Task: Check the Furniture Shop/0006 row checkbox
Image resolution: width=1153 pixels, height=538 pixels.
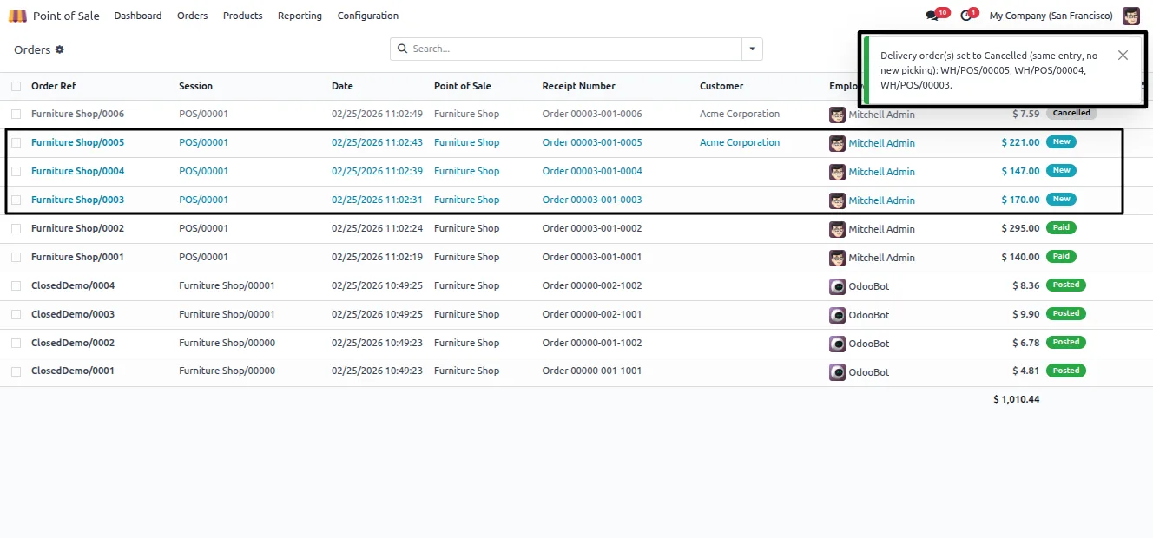Action: coord(16,114)
